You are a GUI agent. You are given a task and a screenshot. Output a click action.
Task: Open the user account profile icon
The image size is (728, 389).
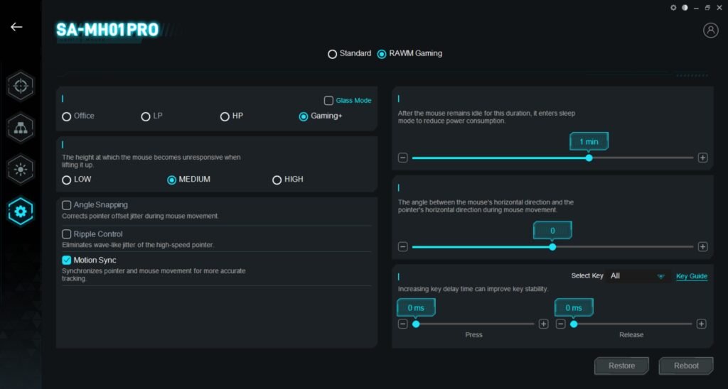click(x=710, y=30)
